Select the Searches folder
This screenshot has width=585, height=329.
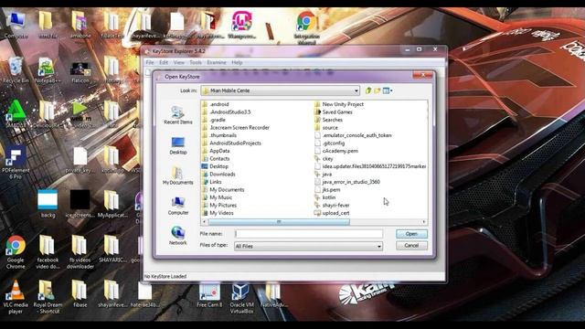(328, 120)
